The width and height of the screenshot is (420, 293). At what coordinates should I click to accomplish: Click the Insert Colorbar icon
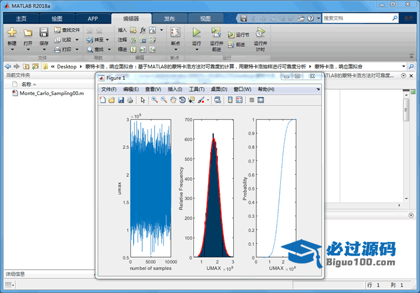coord(230,100)
